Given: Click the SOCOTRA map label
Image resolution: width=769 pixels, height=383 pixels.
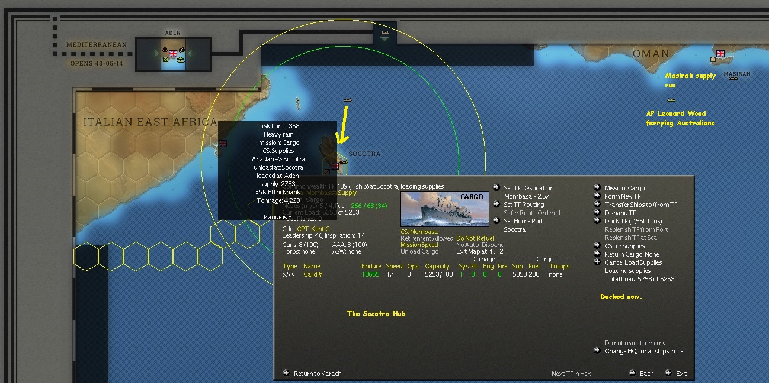Looking at the screenshot, I should coord(364,154).
